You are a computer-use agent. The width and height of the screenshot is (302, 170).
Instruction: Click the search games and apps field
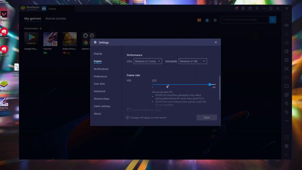coord(245,20)
